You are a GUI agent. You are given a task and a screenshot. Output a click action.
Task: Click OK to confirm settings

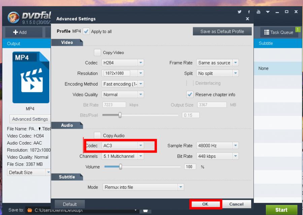tap(205, 204)
